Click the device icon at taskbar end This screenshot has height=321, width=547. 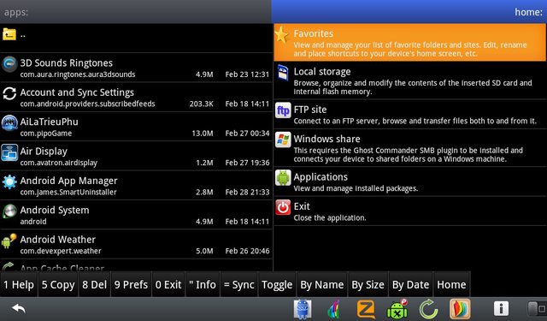(x=537, y=309)
